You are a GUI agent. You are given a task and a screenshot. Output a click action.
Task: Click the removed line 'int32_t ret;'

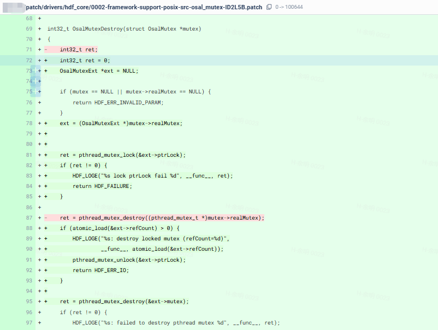point(79,50)
